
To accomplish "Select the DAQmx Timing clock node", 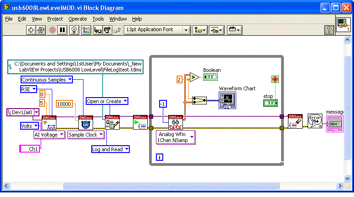I will 86,123.
